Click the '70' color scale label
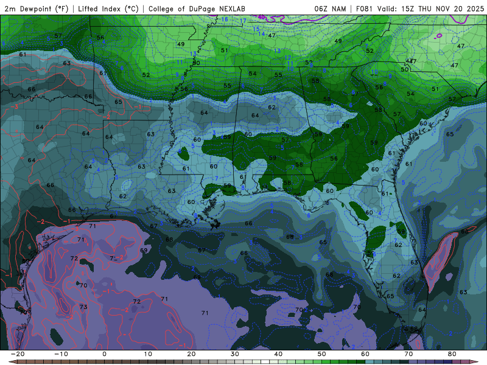The height and width of the screenshot is (365, 487). (408, 354)
